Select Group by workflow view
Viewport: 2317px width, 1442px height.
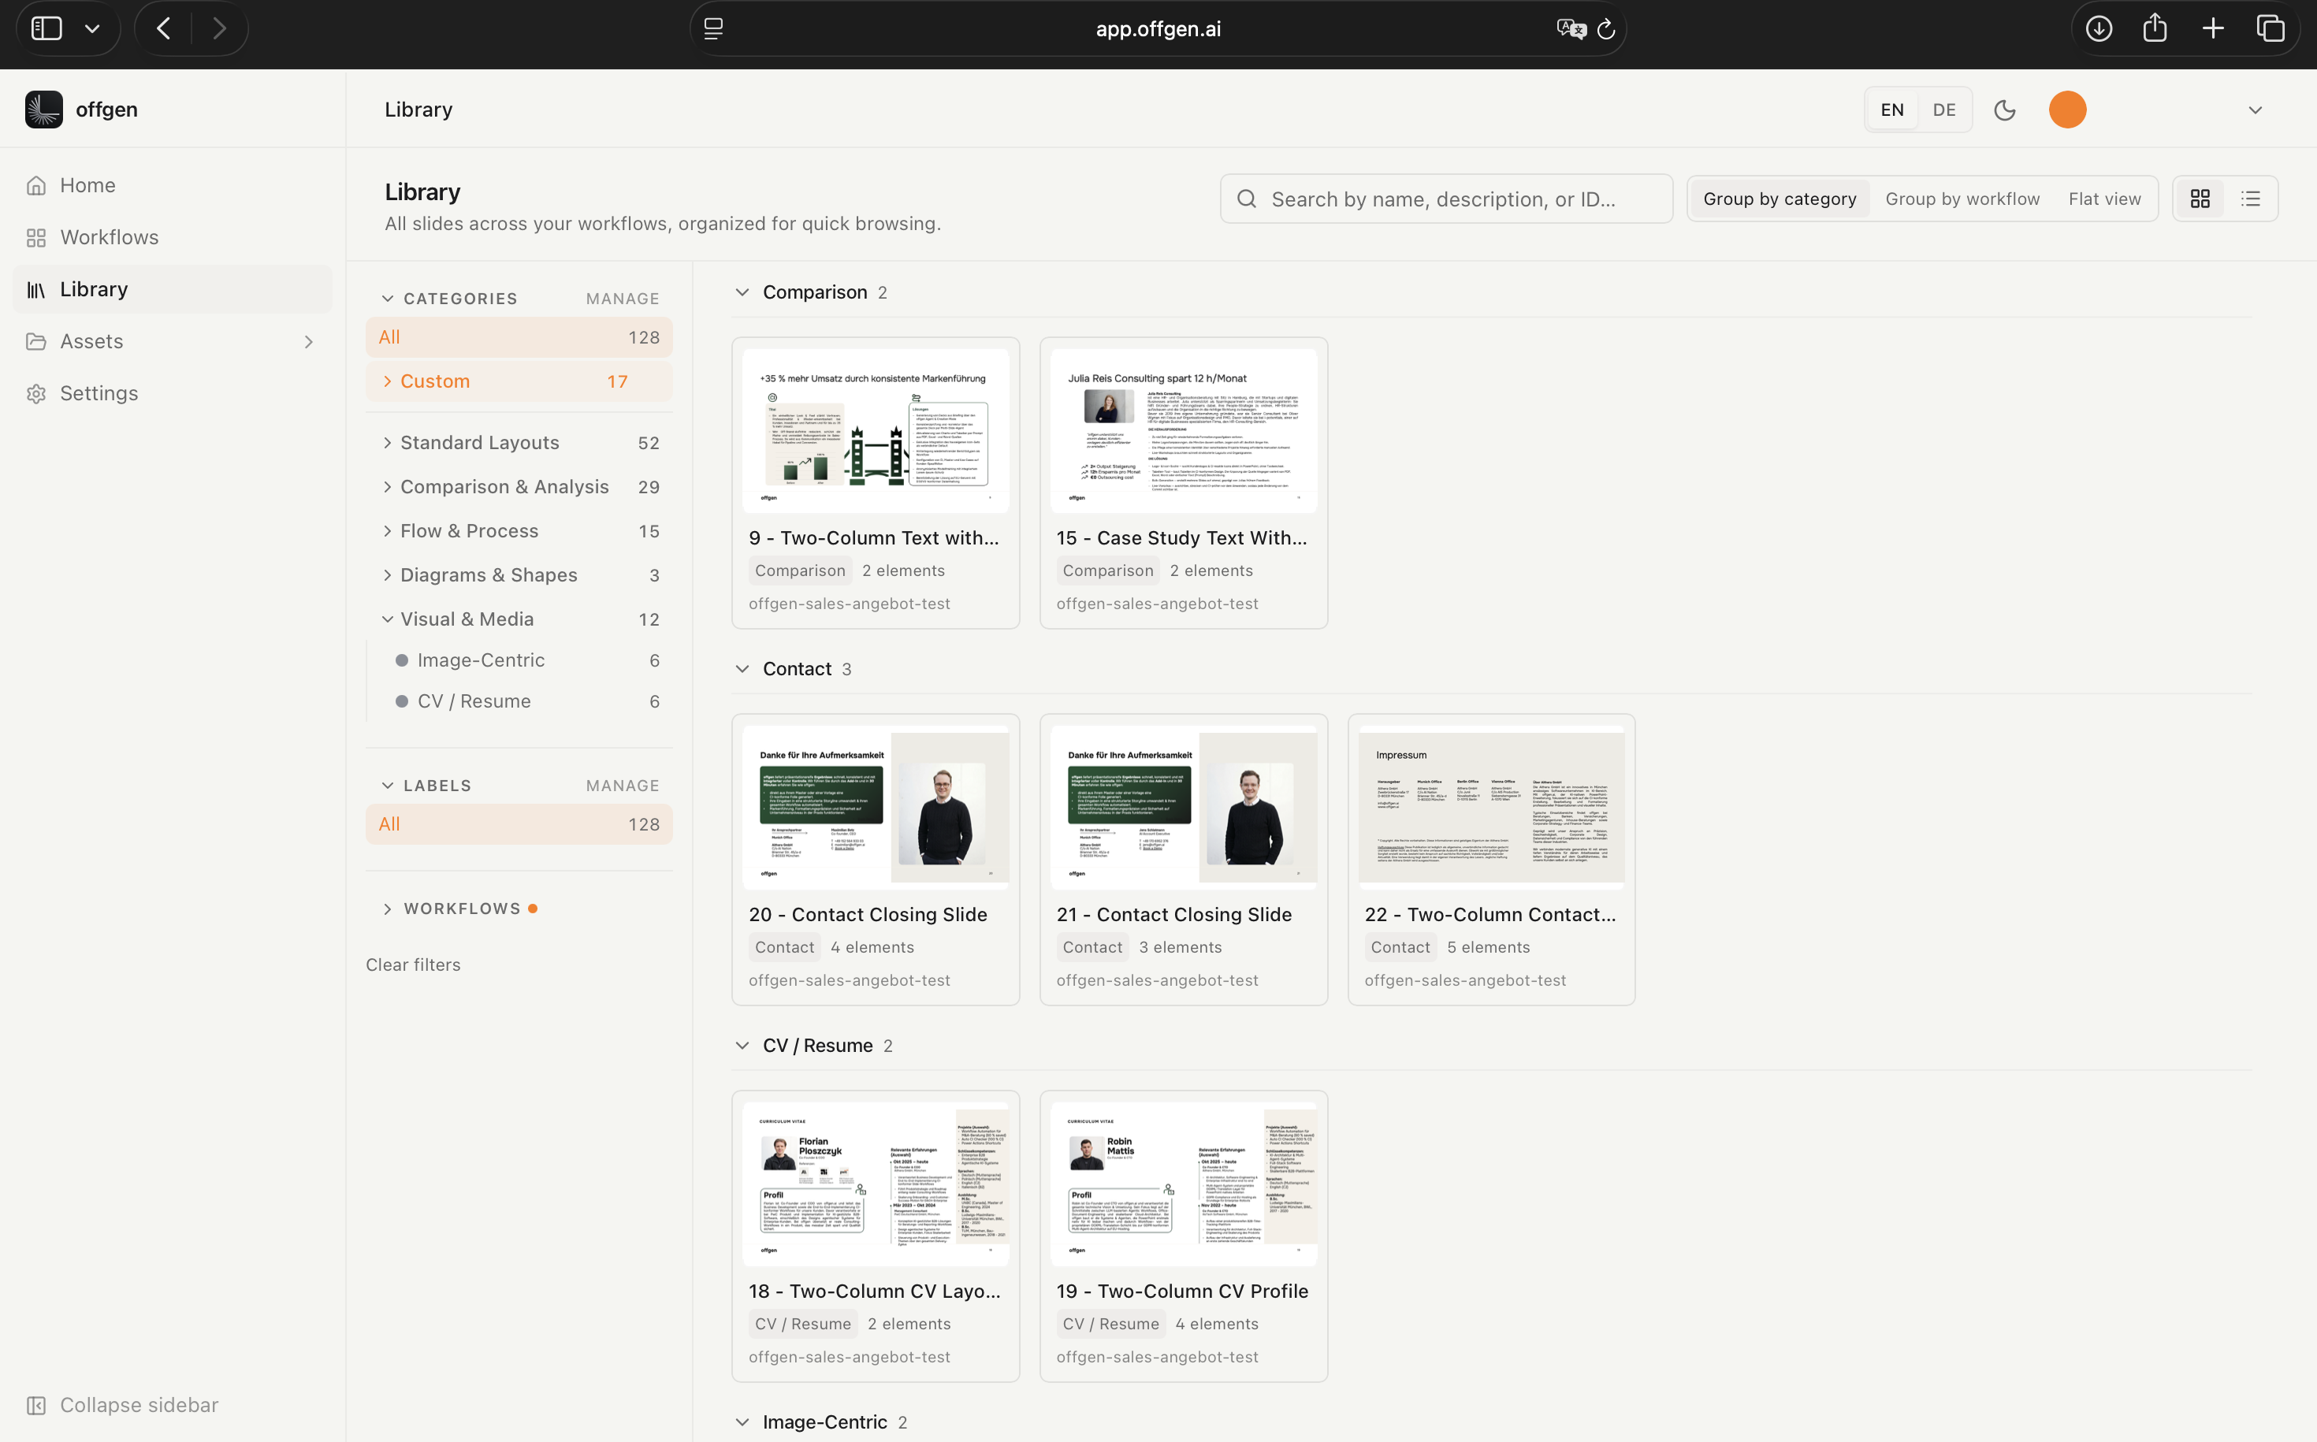[x=1962, y=199]
